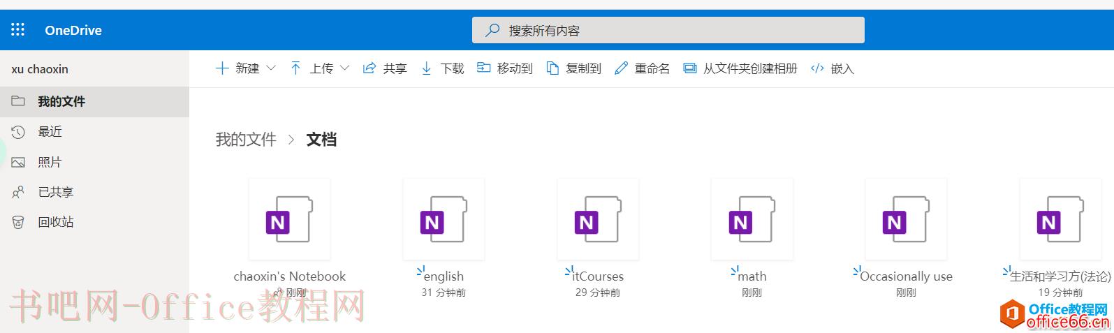Click the 嵌入 button label
The width and height of the screenshot is (1114, 333).
[842, 68]
